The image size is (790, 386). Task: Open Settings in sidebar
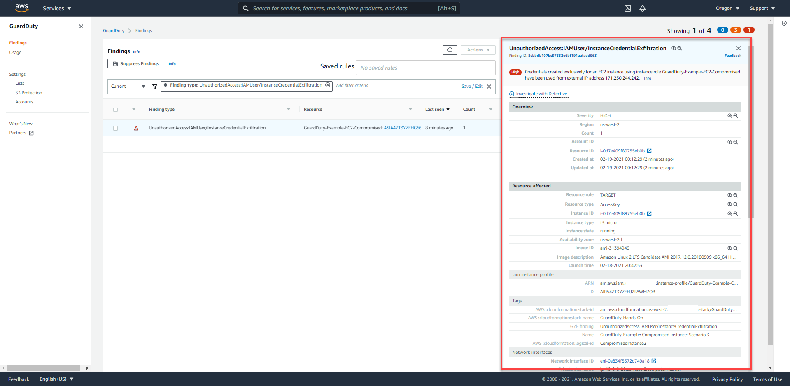17,74
